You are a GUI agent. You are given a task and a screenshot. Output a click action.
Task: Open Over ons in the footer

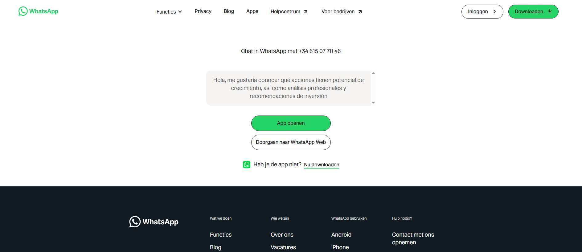pyautogui.click(x=282, y=235)
